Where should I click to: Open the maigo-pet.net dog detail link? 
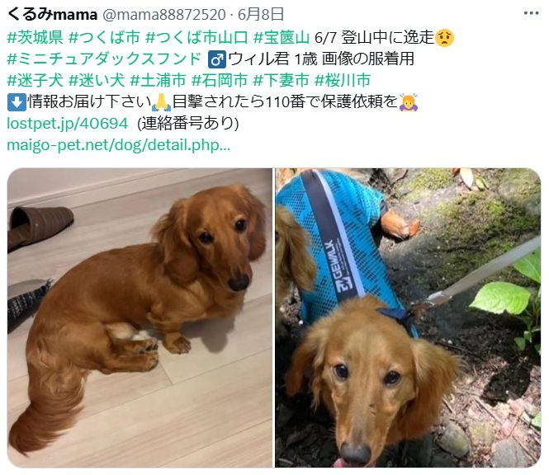click(x=119, y=145)
